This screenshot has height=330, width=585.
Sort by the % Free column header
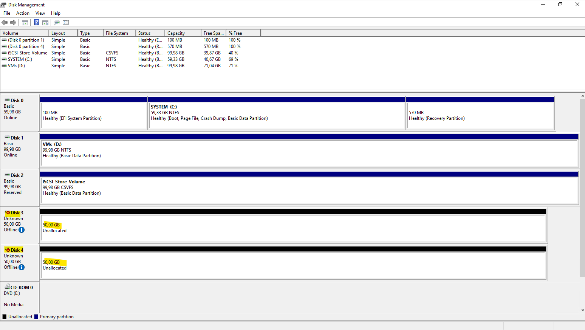[243, 33]
